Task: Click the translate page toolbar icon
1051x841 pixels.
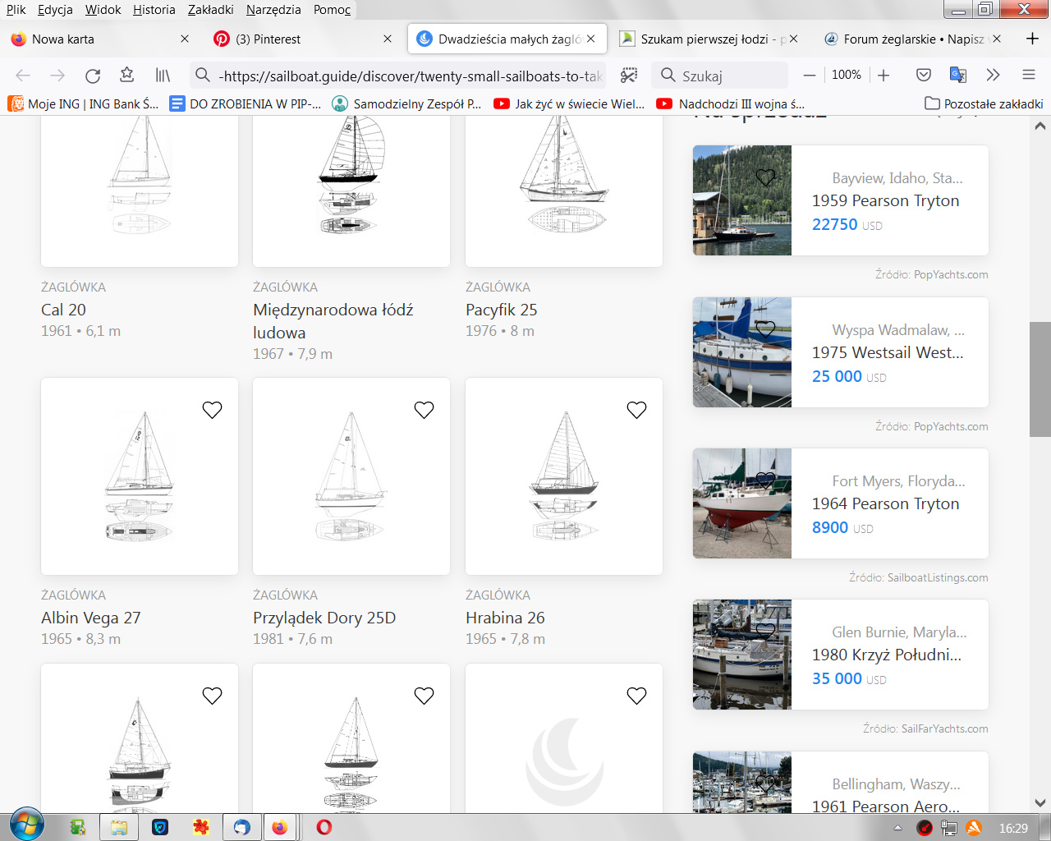Action: (x=958, y=76)
